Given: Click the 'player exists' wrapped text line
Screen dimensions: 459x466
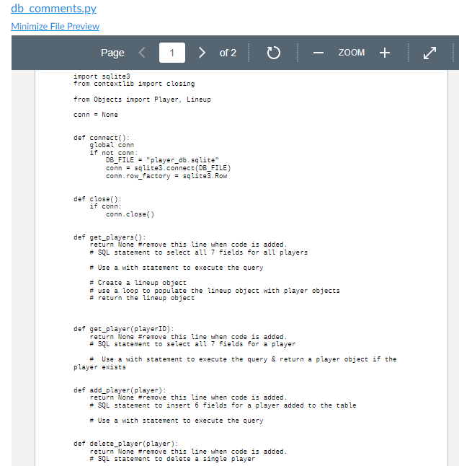Looking at the screenshot, I should [x=99, y=367].
